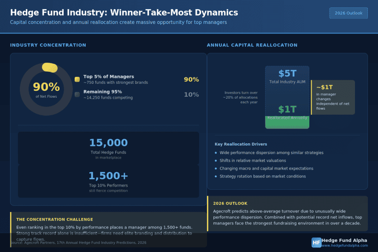Click the yellow segment of the donut chart

click(49, 67)
